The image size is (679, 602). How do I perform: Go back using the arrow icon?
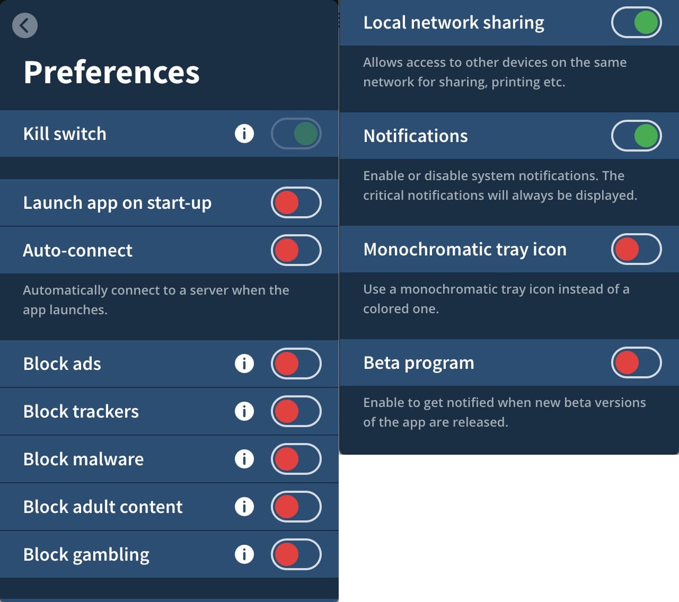(x=25, y=25)
